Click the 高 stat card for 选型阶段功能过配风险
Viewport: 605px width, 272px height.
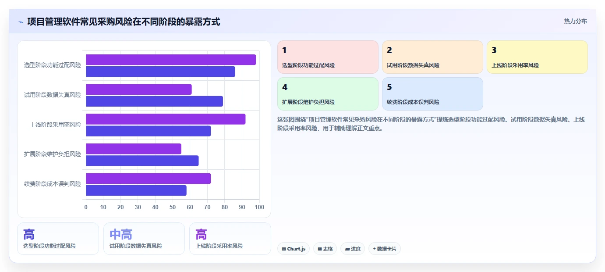58,239
